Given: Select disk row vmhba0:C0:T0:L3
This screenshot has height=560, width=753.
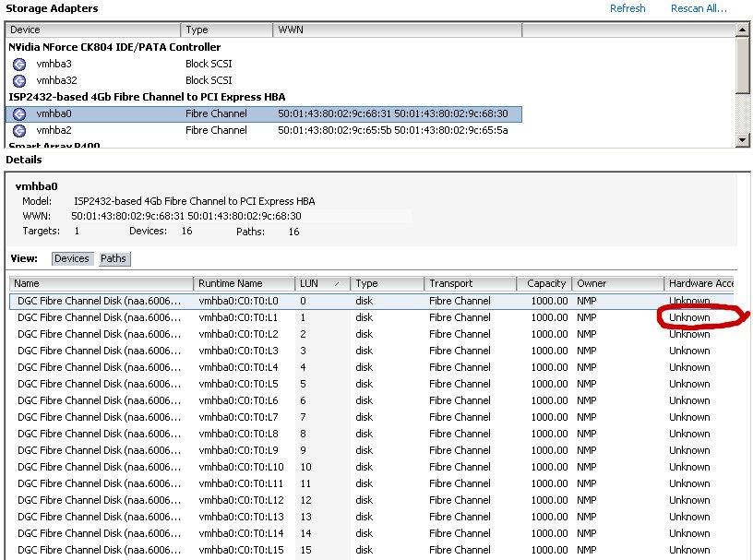Looking at the screenshot, I should click(373, 351).
